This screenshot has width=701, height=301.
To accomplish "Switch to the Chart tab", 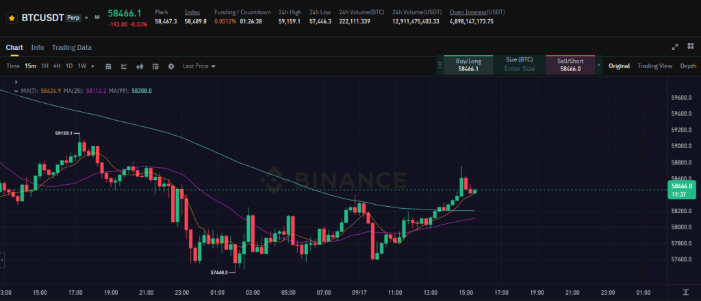I will coord(14,47).
